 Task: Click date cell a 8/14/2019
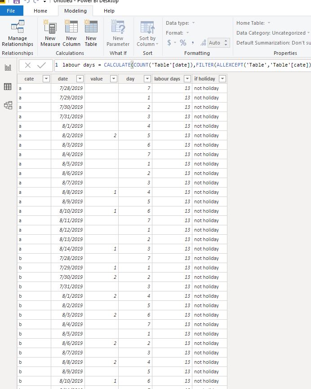[68, 249]
